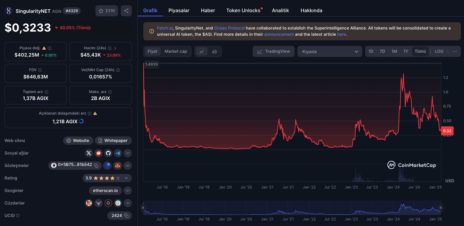
Task: Click right handle of chart range slider
Action: coord(441,208)
